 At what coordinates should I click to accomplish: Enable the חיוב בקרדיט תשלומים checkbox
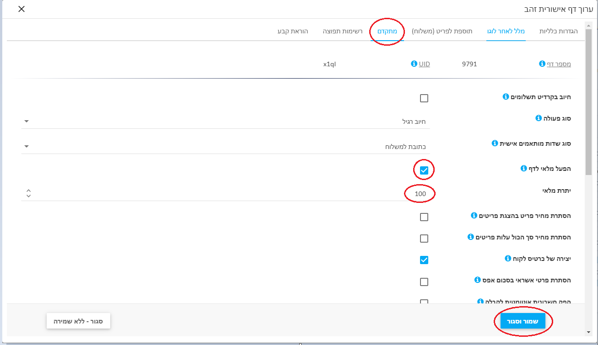coord(424,98)
